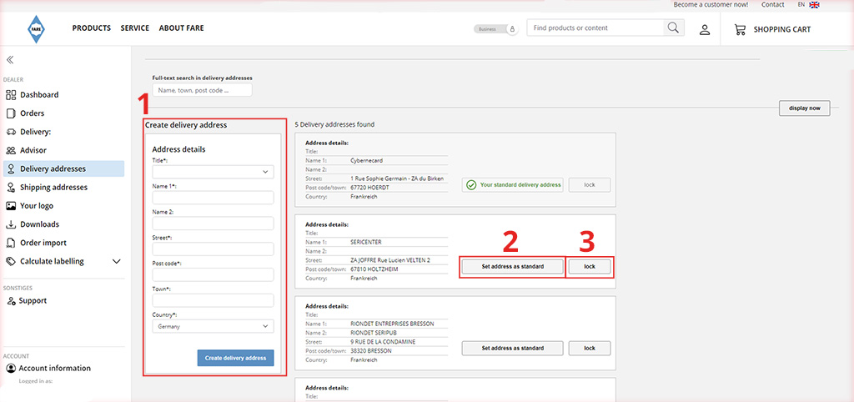The width and height of the screenshot is (854, 402).
Task: Click the Downloads arrow icon
Action: click(11, 224)
